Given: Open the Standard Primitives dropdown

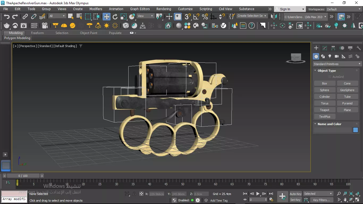Looking at the screenshot, I should tap(337, 64).
